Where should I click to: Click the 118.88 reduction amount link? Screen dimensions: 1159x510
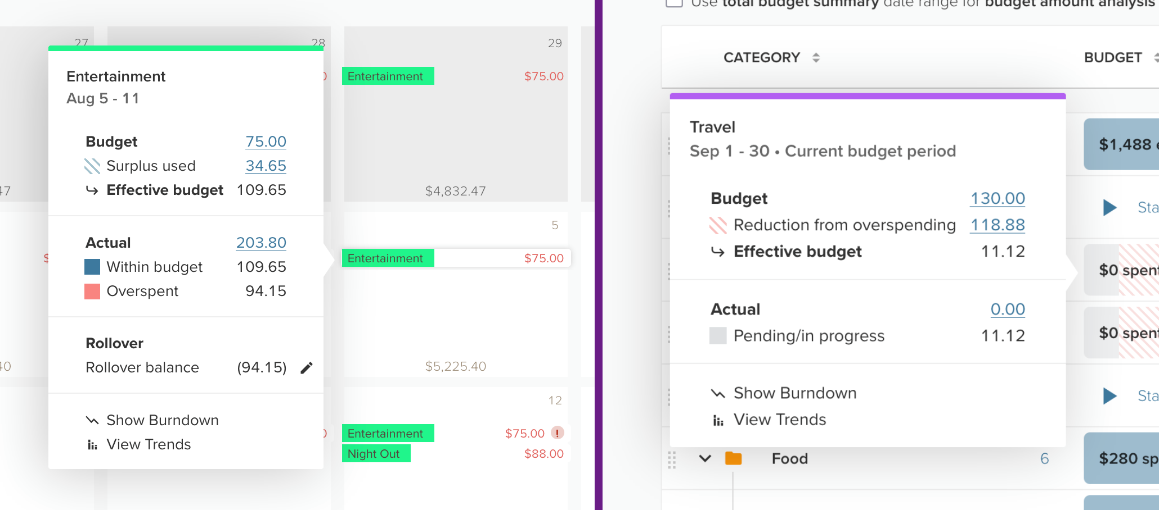click(x=998, y=225)
